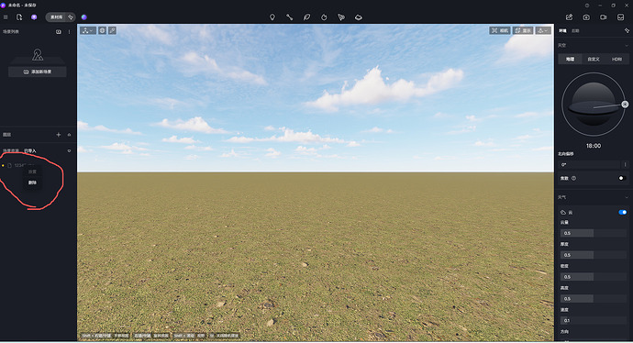Viewport: 633px width, 343px height.
Task: Select the 地理 sky mode tab
Action: 570,60
